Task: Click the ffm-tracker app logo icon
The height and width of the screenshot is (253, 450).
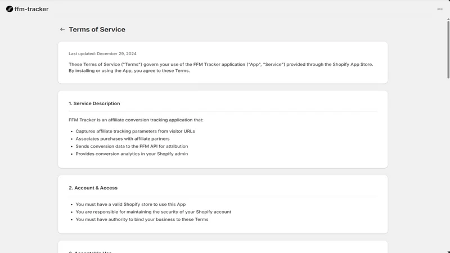Action: pyautogui.click(x=10, y=9)
